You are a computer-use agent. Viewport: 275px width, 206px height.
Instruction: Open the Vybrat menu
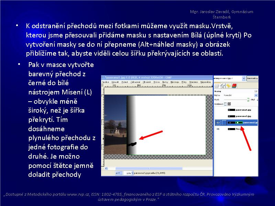point(124,82)
